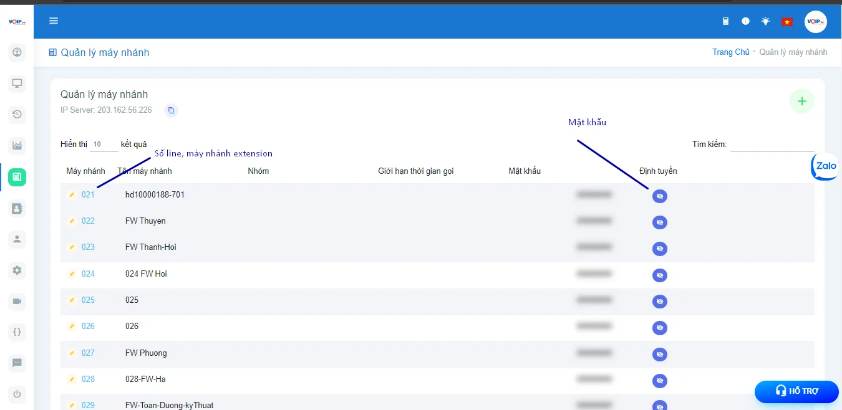The height and width of the screenshot is (410, 842).
Task: Edit extension 023 with pencil icon
Action: [72, 247]
